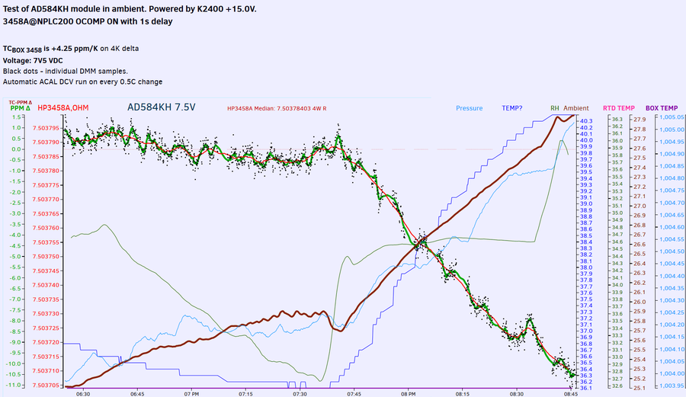The image size is (686, 397).
Task: Click the '07 PM' time axis tick
Action: coord(191,394)
